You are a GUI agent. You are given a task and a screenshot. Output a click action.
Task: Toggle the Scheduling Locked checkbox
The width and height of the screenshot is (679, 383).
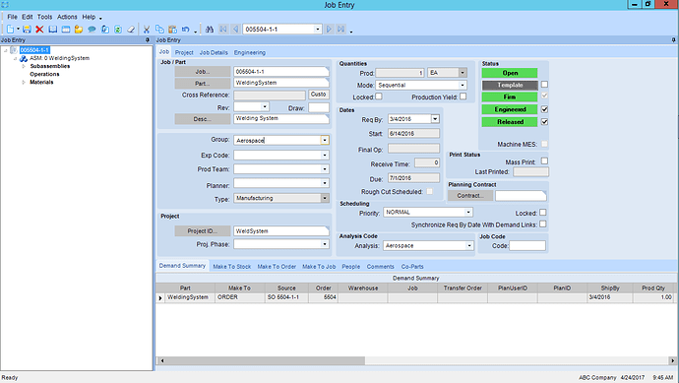542,213
